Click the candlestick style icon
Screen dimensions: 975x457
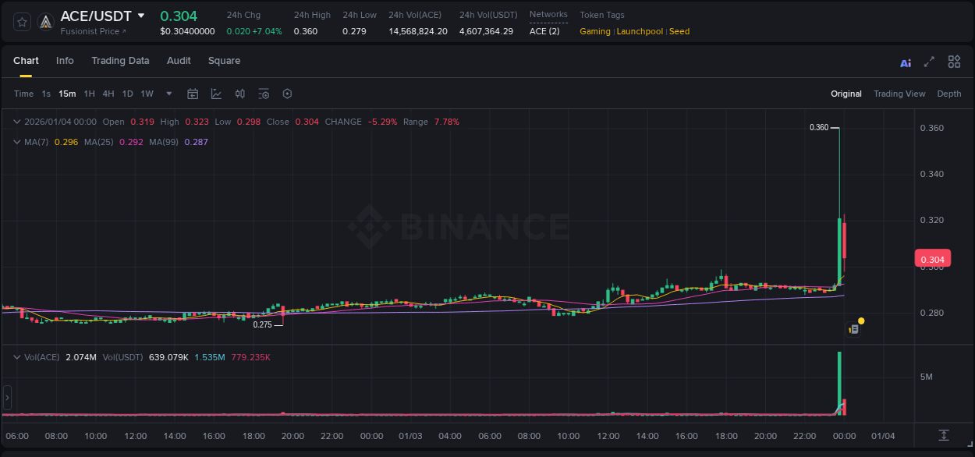point(239,94)
